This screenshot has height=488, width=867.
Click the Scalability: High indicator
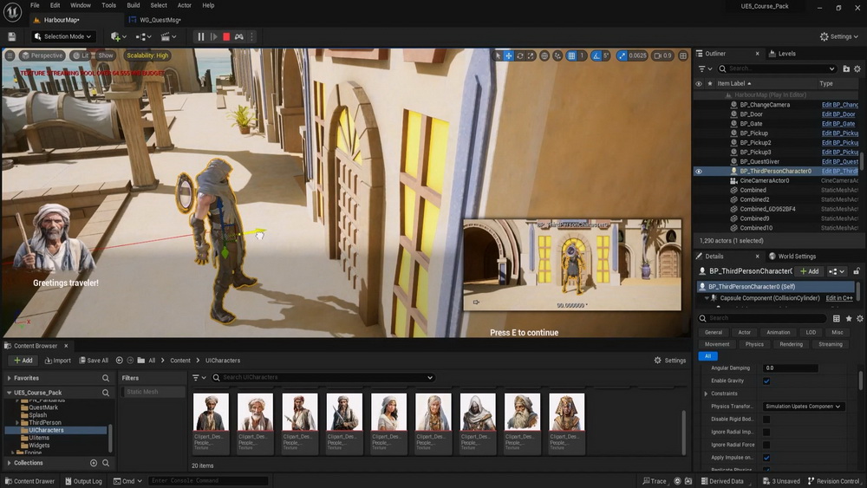[x=147, y=55]
